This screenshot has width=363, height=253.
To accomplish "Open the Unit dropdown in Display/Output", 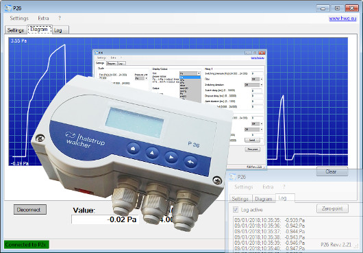I will [190, 73].
